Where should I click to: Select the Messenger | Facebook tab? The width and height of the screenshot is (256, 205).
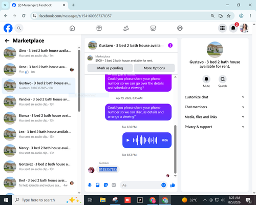39,5
